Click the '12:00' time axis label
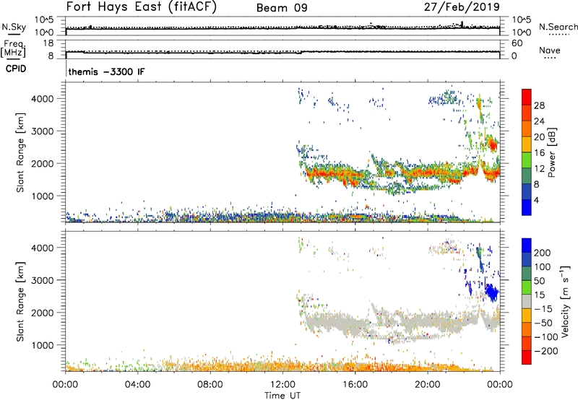This screenshot has width=578, height=400. 282,385
